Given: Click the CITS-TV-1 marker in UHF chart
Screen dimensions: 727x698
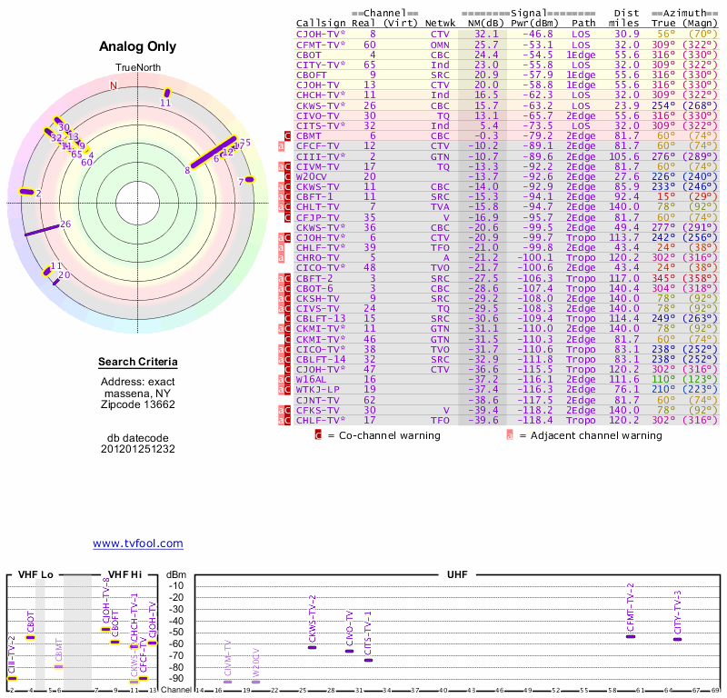Looking at the screenshot, I should (368, 660).
